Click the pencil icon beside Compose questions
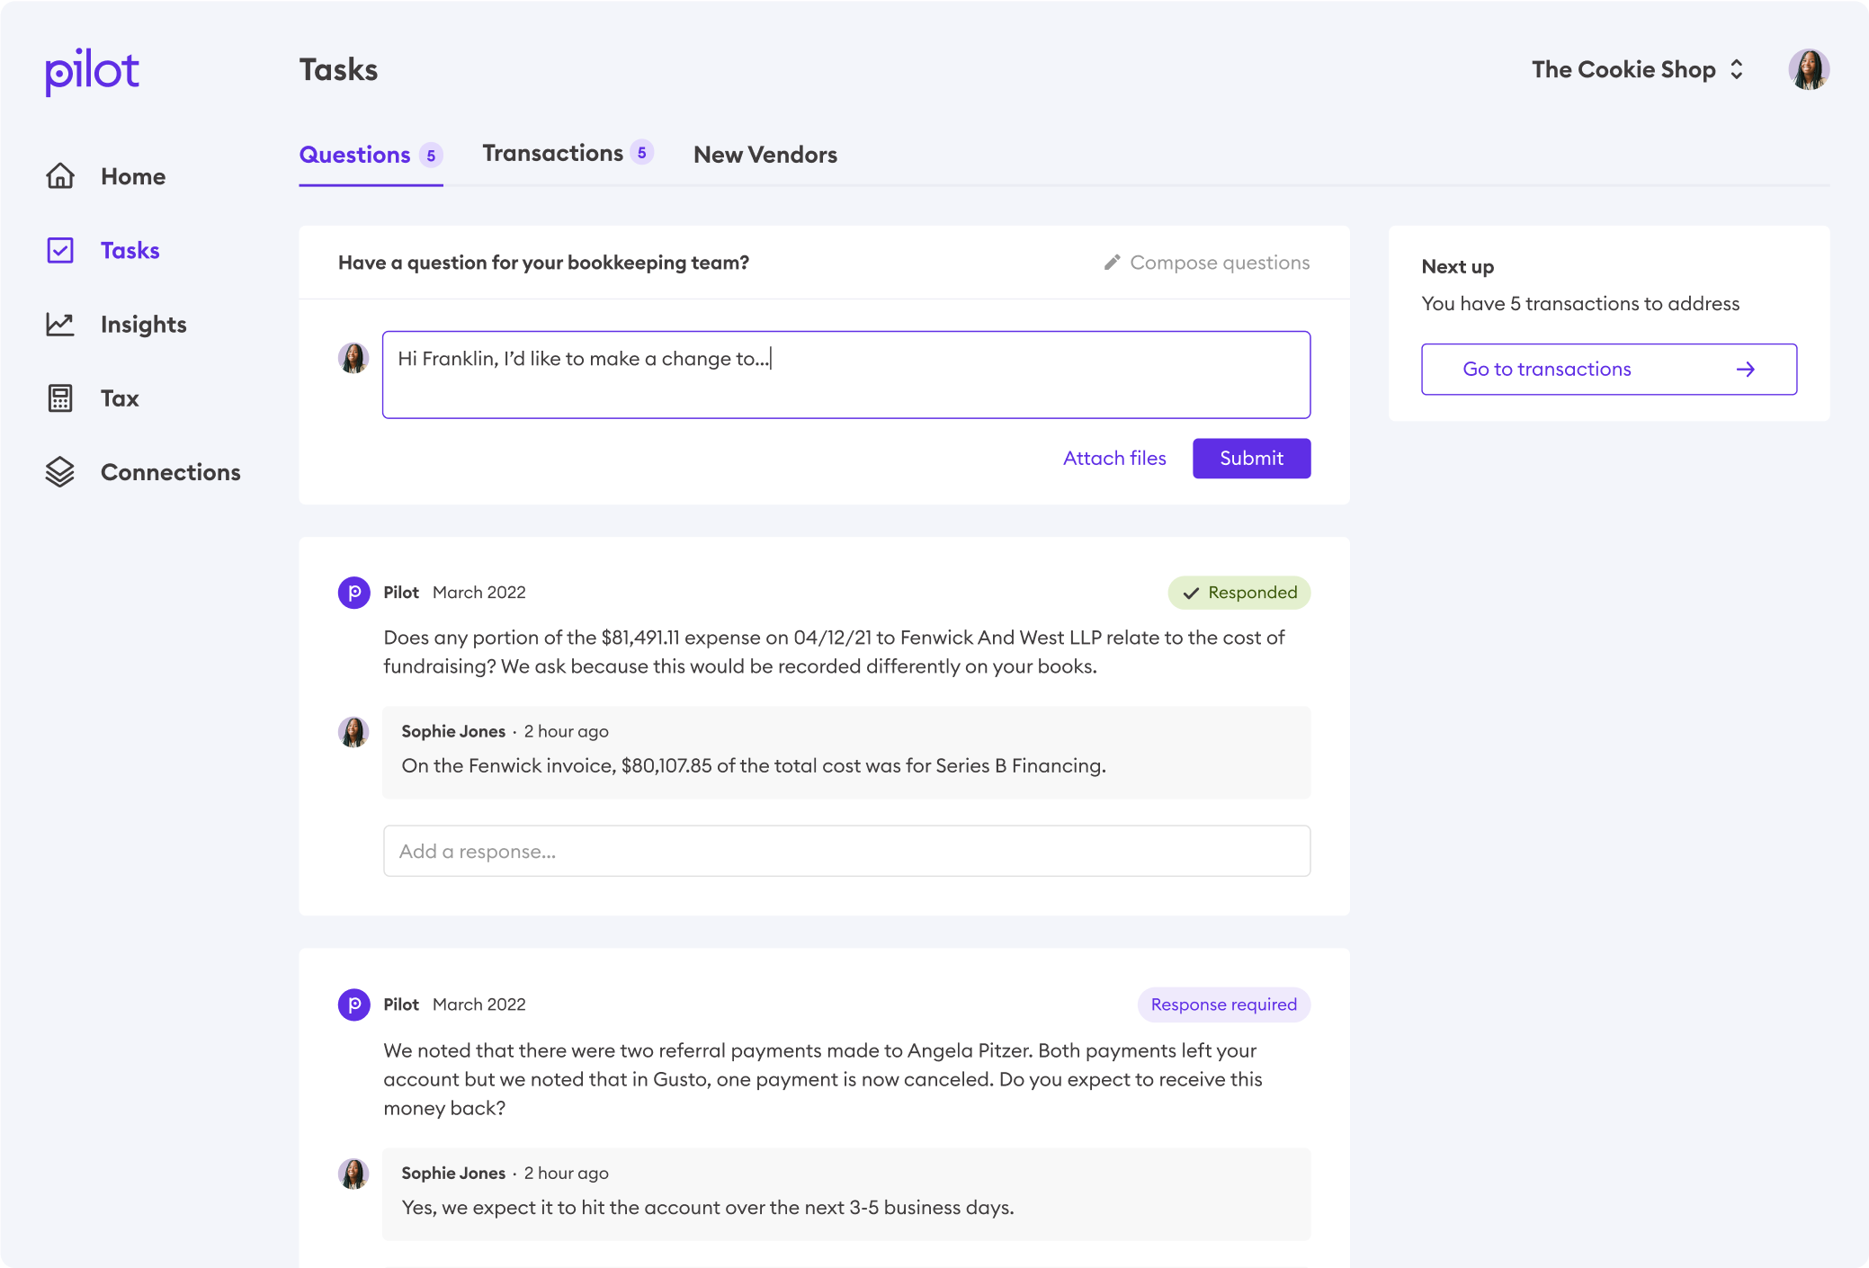 [1113, 262]
